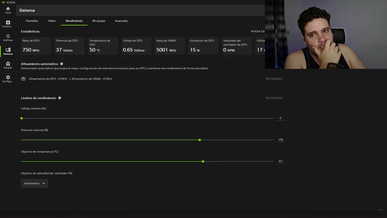
Task: Switch to the Avanzado tab
Action: pyautogui.click(x=121, y=21)
